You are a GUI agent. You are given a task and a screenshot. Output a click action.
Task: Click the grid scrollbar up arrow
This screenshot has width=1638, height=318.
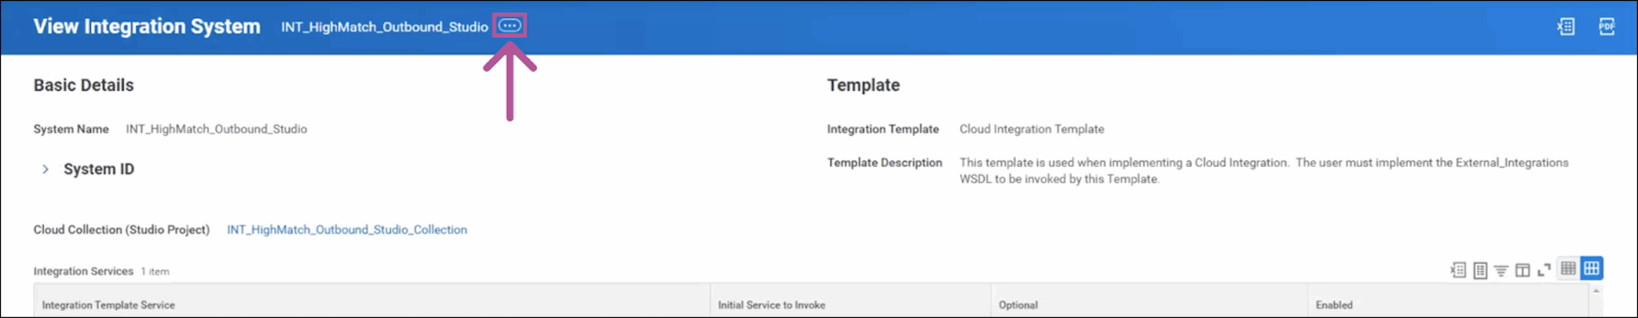tap(1596, 291)
